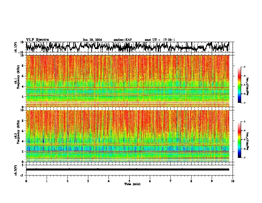
Task: Click the ch.1 spectrogram "8" kHz tick label
Action: tap(23, 66)
